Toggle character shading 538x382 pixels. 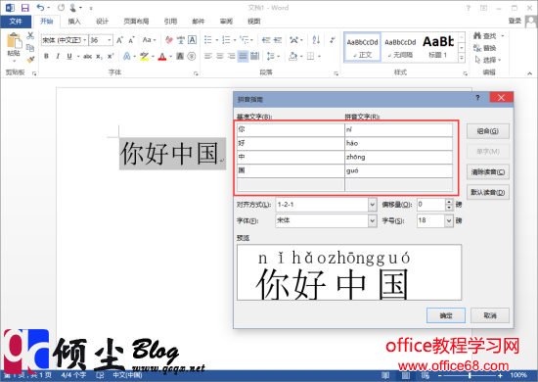click(x=180, y=57)
